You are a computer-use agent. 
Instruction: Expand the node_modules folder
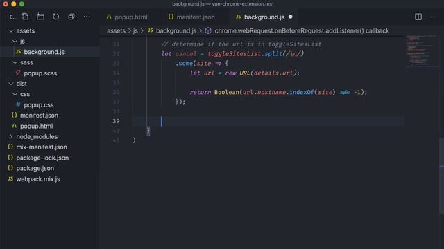pos(11,136)
